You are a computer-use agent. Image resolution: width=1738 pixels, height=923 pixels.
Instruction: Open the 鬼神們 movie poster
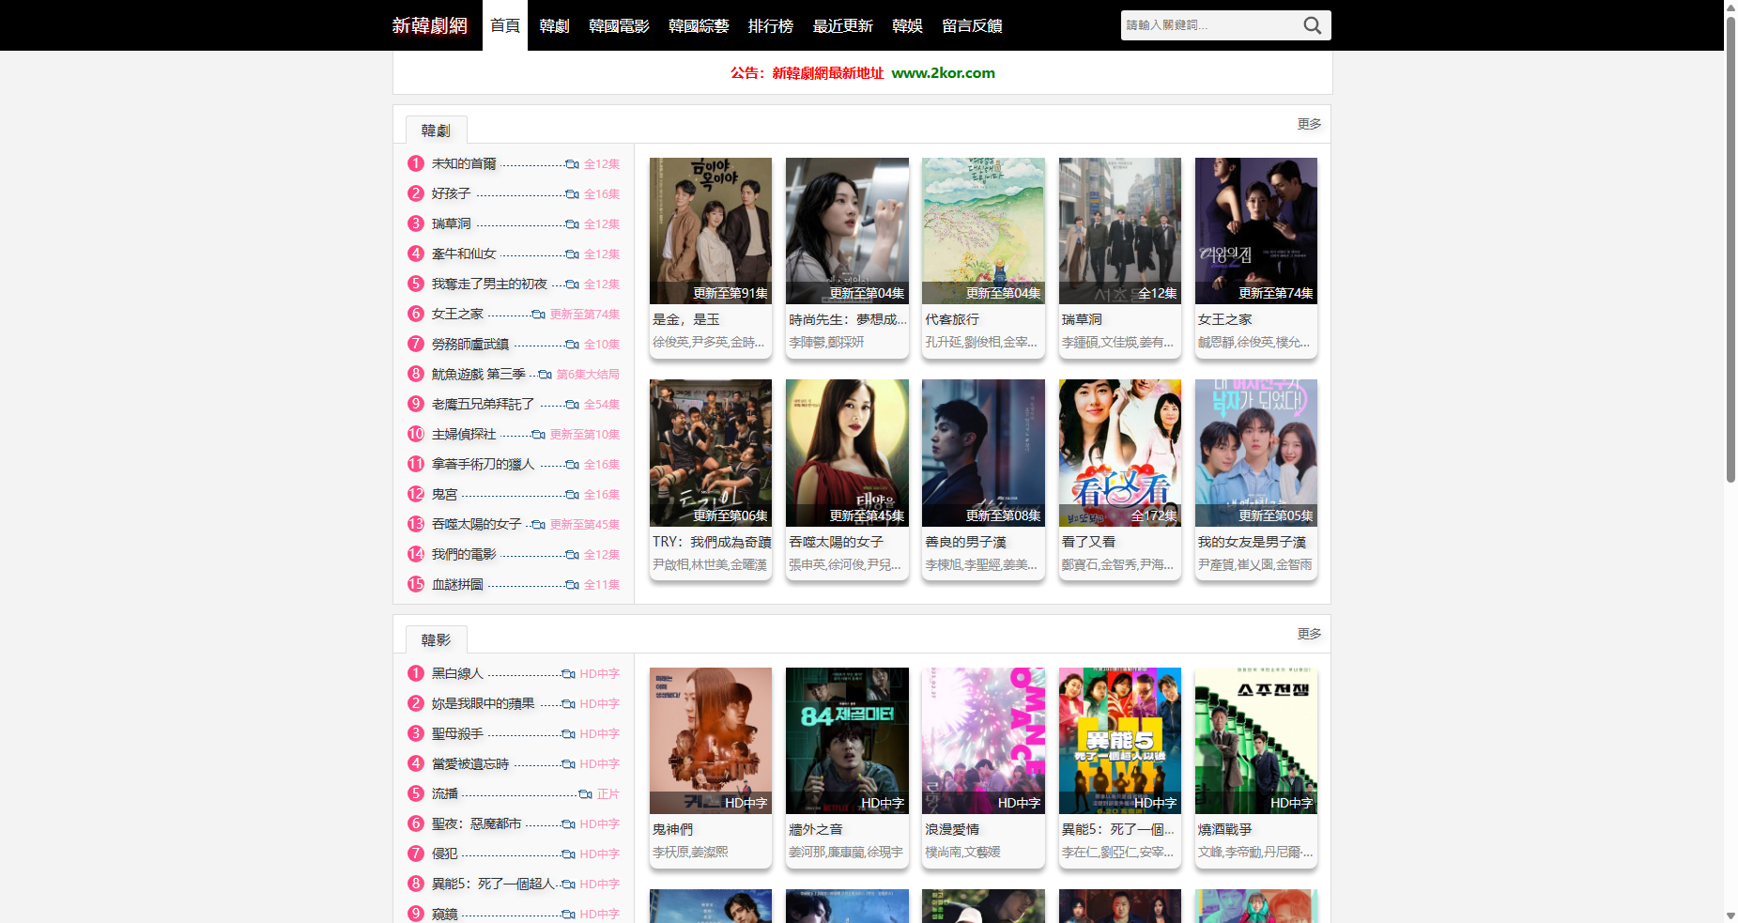pyautogui.click(x=711, y=741)
